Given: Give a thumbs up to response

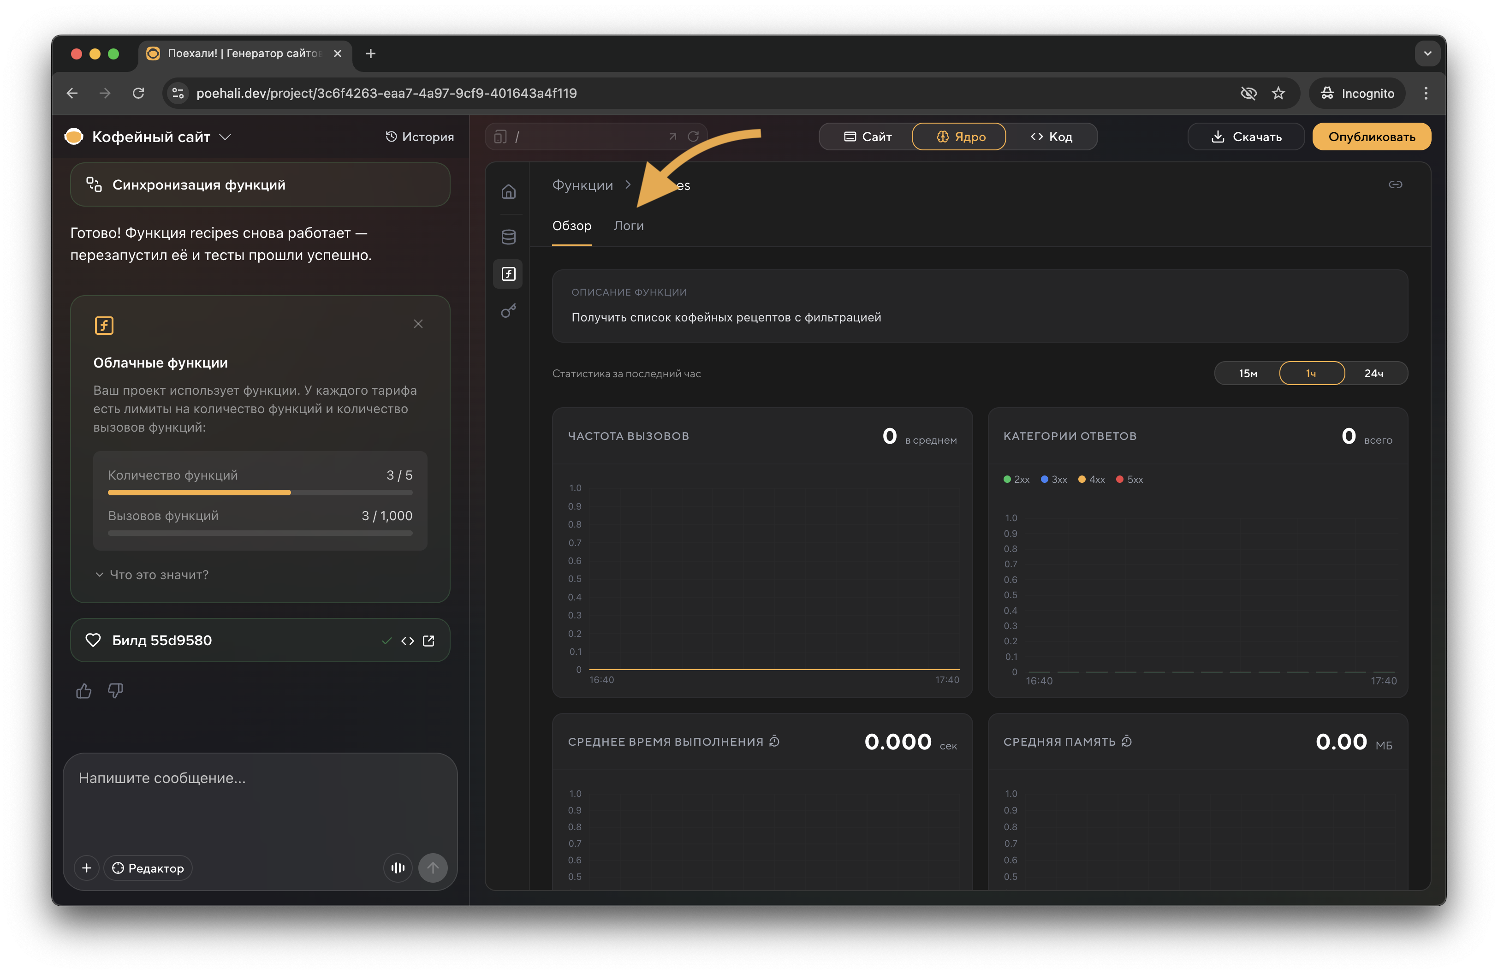Looking at the screenshot, I should (84, 690).
